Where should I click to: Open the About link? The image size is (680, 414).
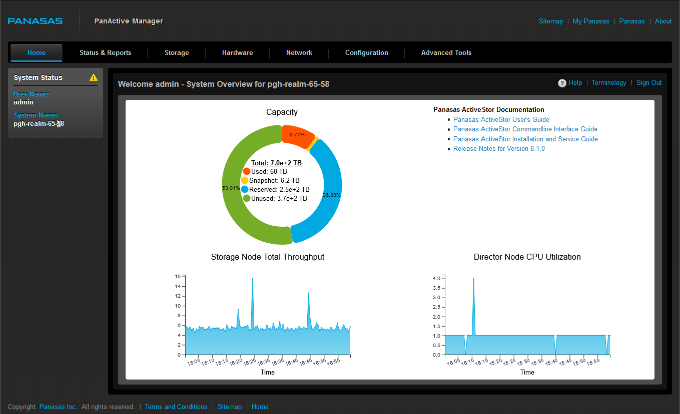[663, 21]
